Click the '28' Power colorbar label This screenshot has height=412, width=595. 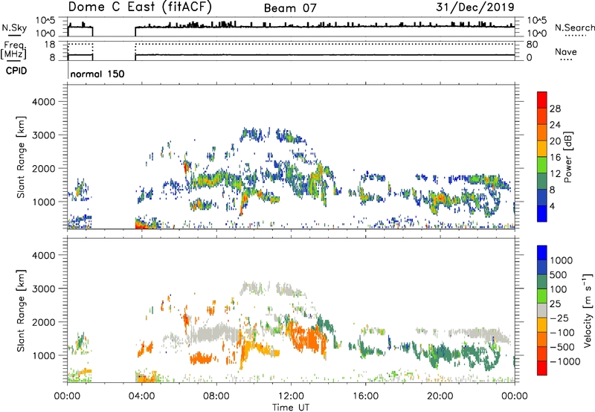click(555, 109)
